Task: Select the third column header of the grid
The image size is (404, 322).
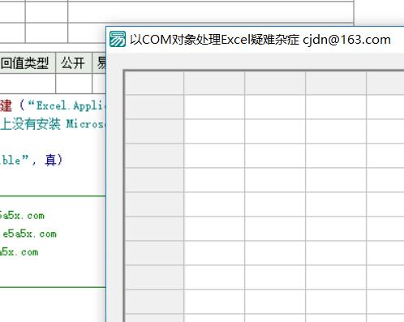Action: 336,83
